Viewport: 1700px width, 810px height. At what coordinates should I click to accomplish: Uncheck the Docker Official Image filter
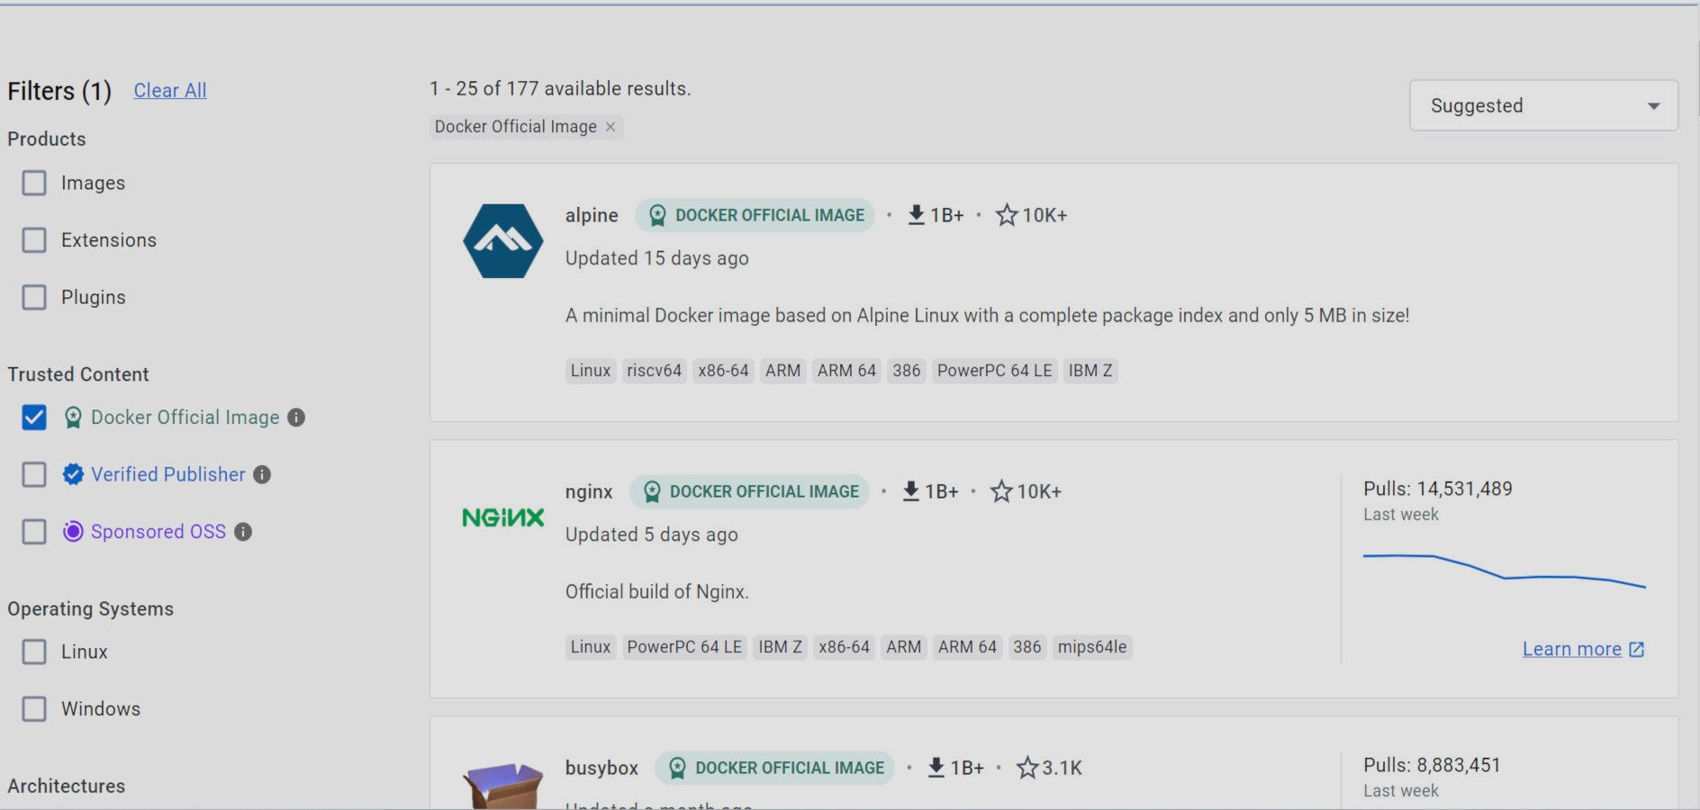pos(33,418)
